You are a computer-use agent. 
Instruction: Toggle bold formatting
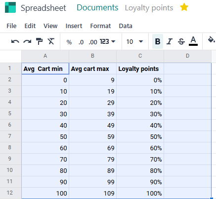pos(158,41)
